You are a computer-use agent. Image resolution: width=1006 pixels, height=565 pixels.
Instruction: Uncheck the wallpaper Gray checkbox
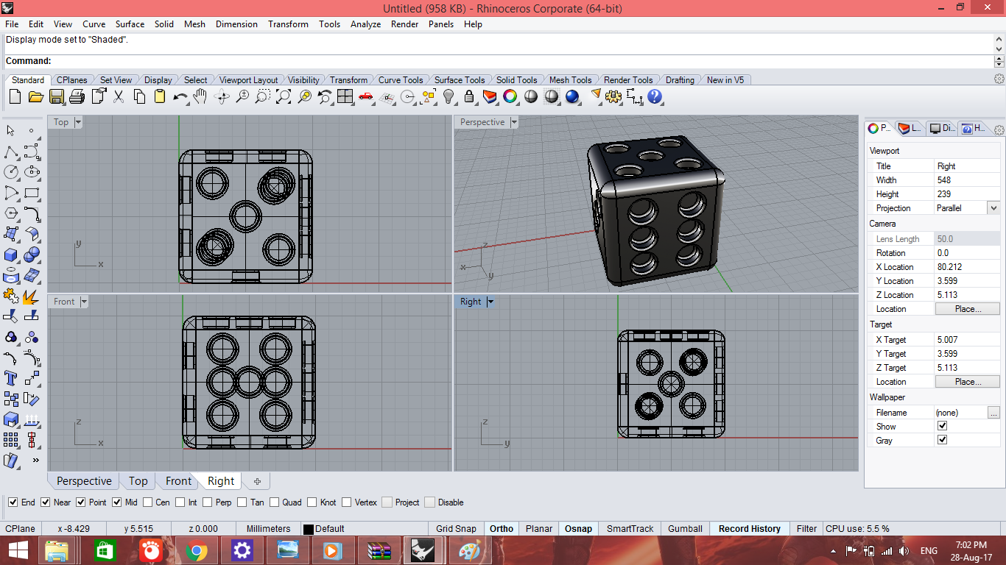[x=942, y=440]
